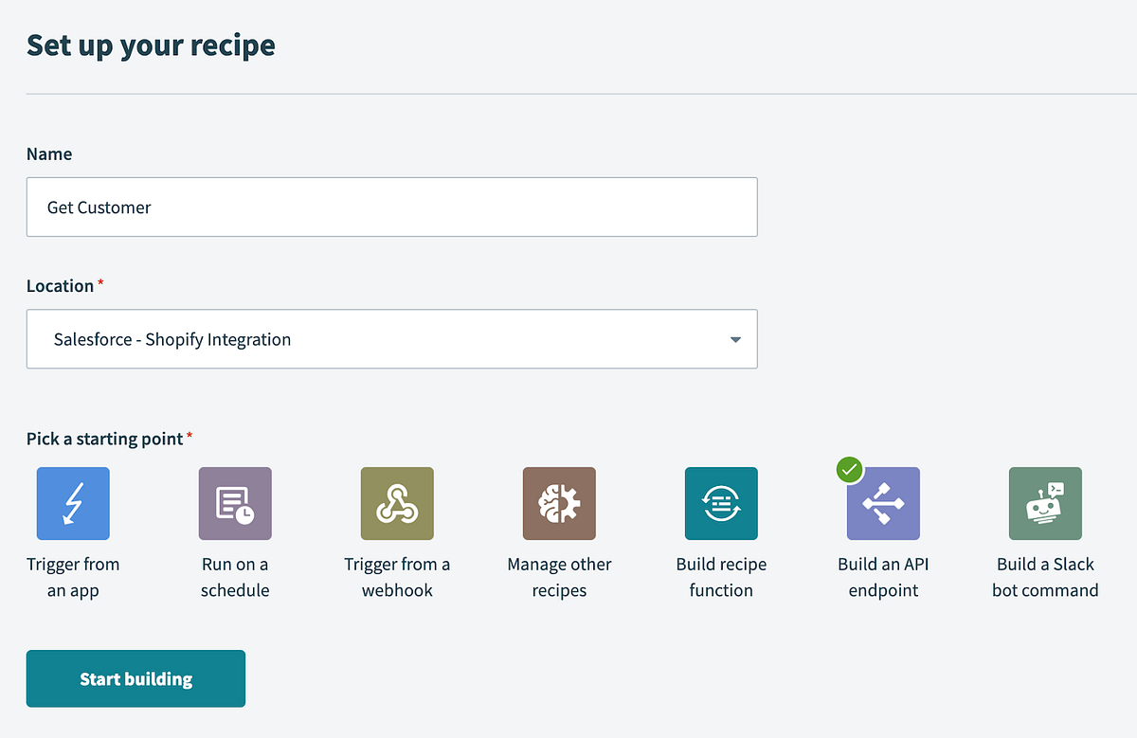Select the Trigger from a webhook icon
The width and height of the screenshot is (1137, 738).
(397, 503)
